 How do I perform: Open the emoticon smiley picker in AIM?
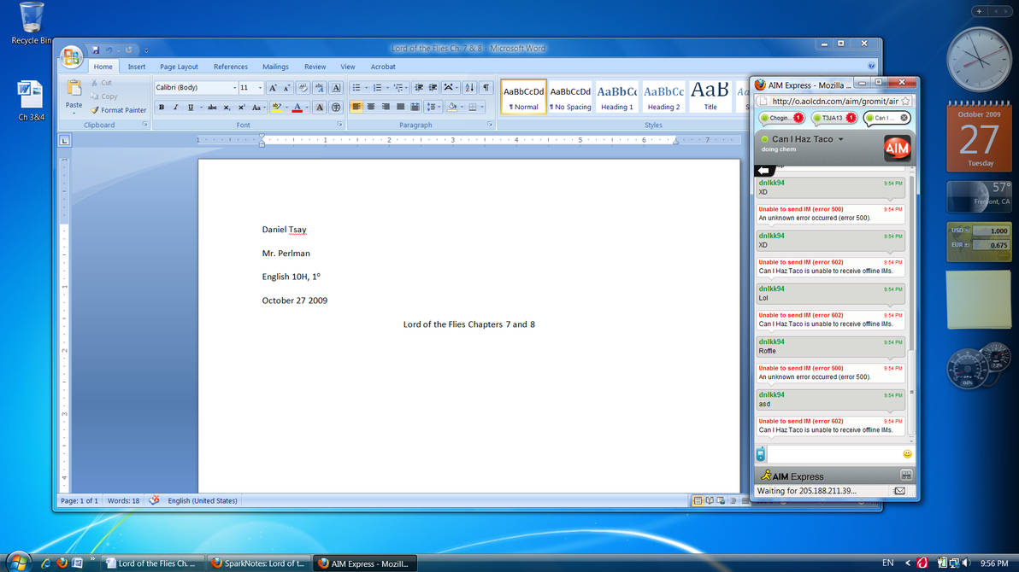[907, 454]
